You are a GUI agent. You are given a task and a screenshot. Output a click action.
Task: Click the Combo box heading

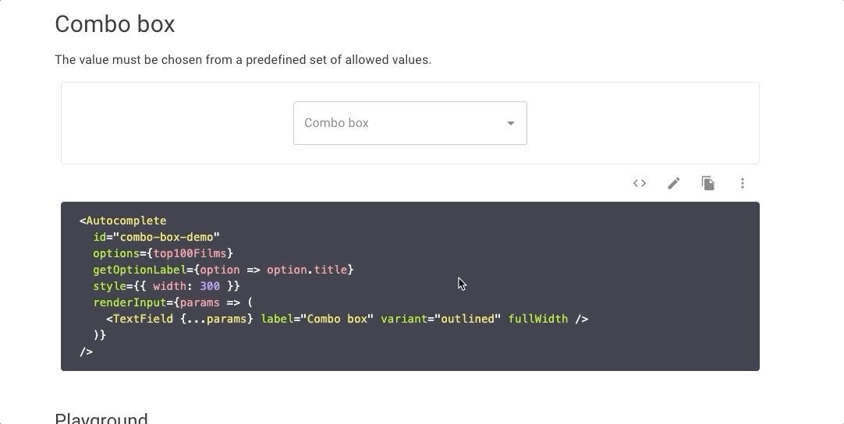[115, 24]
